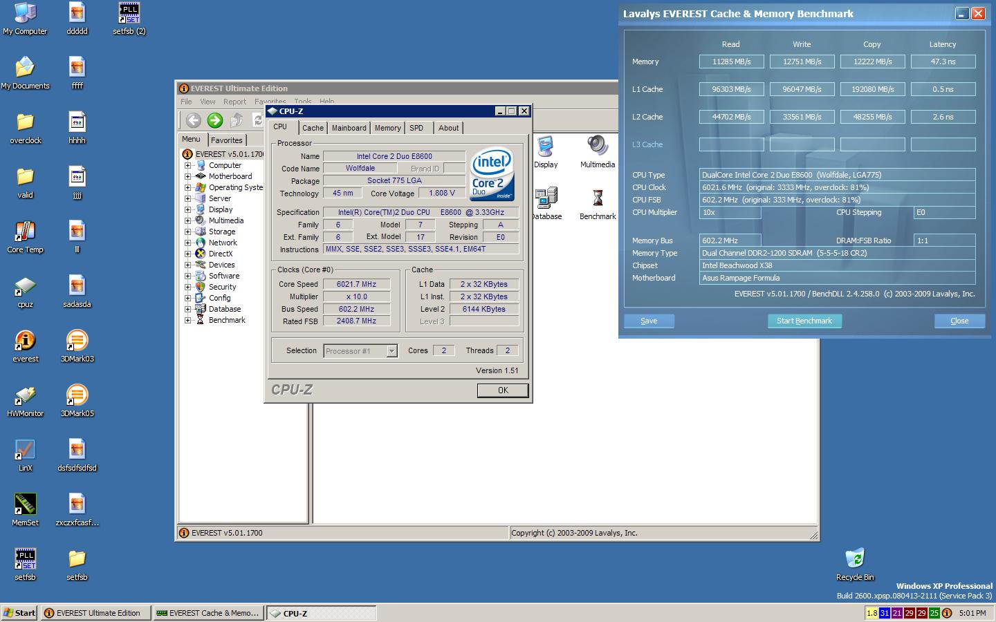The width and height of the screenshot is (996, 622).
Task: Click the Up arrow in EVEREST toolbar
Action: click(237, 120)
